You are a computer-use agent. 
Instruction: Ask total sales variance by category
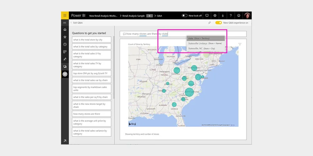[92, 132]
